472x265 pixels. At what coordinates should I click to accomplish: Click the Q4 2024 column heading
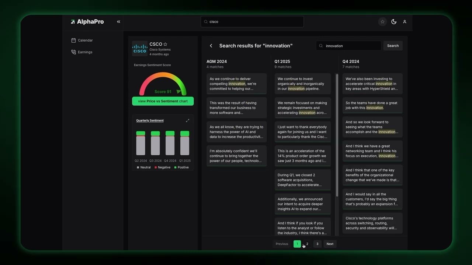coord(351,61)
